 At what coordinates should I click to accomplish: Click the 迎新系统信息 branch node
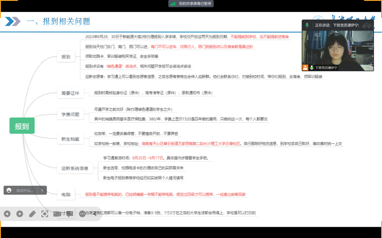75,168
